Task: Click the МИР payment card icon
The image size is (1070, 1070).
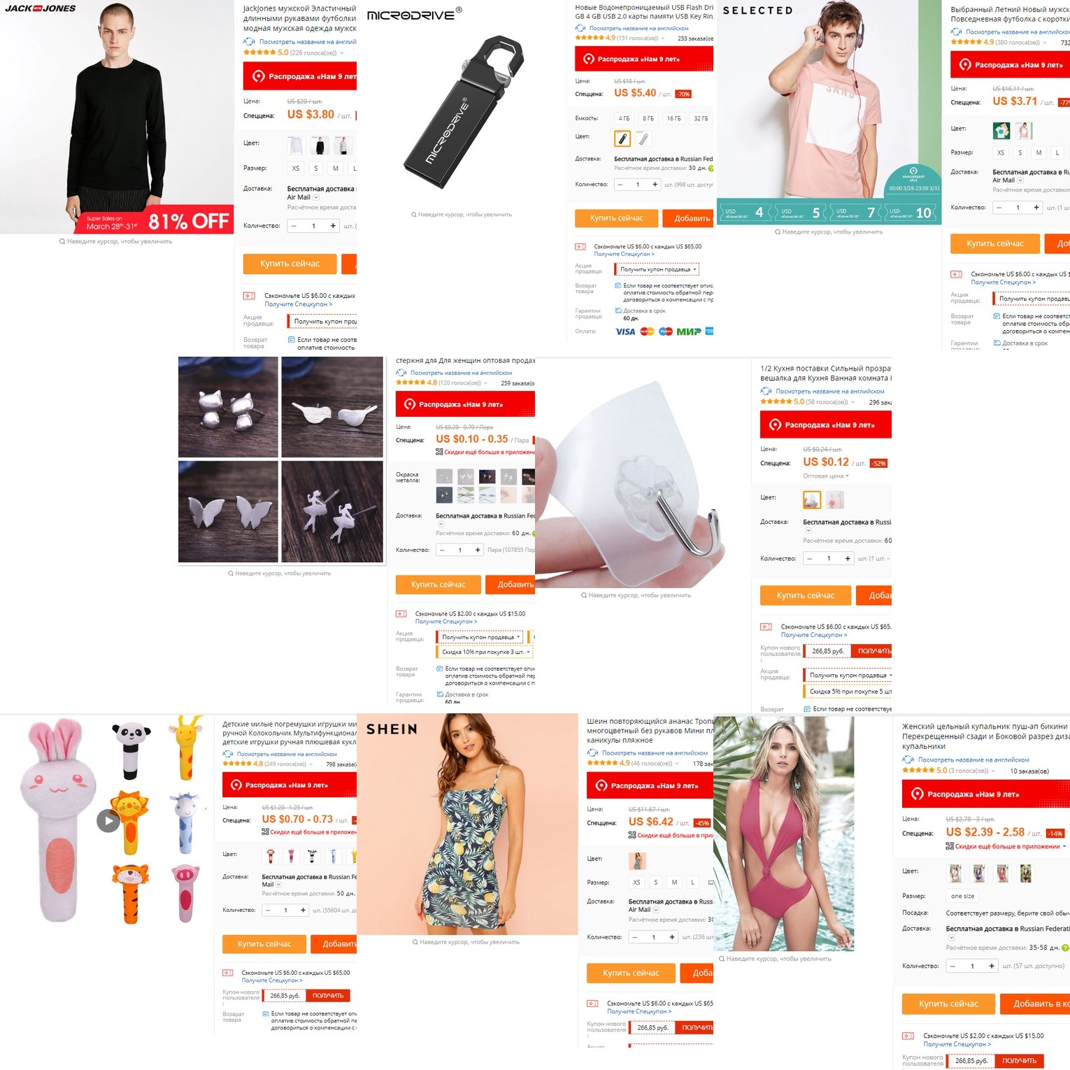Action: coord(688,331)
